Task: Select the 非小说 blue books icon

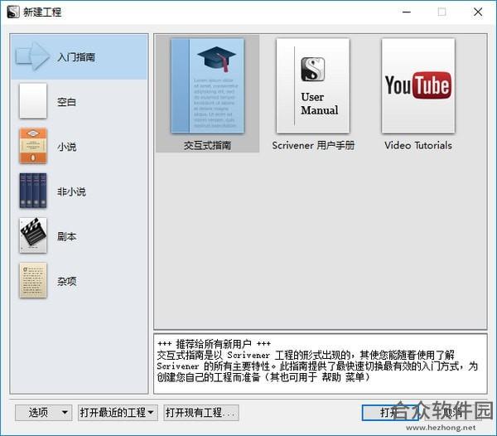Action: (x=33, y=191)
